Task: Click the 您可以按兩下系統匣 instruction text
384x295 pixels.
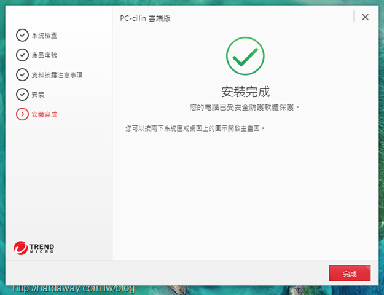Action: tap(195, 128)
